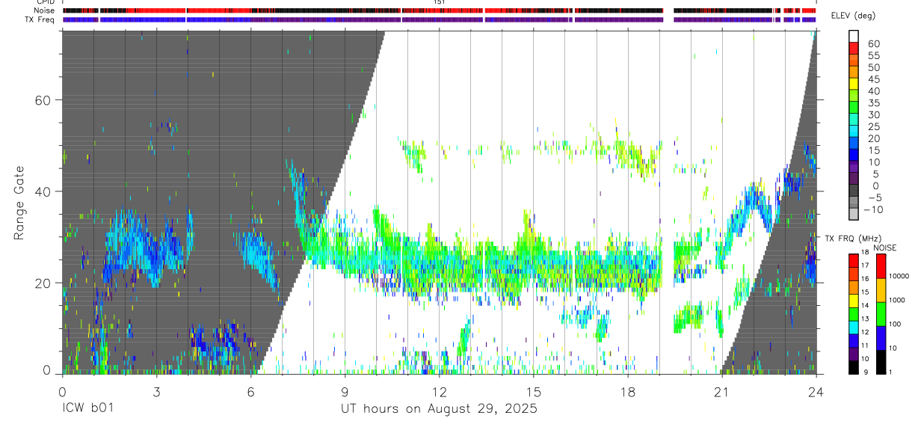Click the "TX Freq" row label at top left
This screenshot has height=424, width=918.
41,19
